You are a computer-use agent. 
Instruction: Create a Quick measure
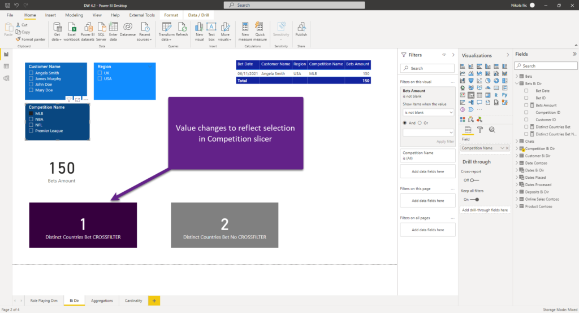[260, 32]
